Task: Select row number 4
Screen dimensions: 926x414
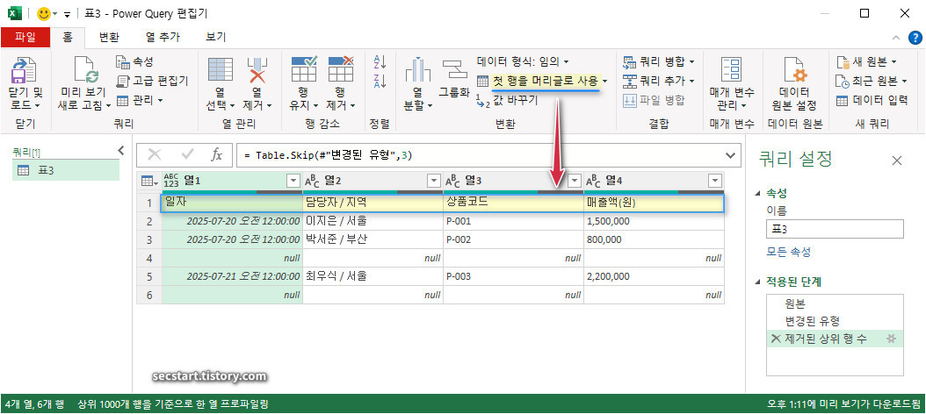Action: click(149, 258)
